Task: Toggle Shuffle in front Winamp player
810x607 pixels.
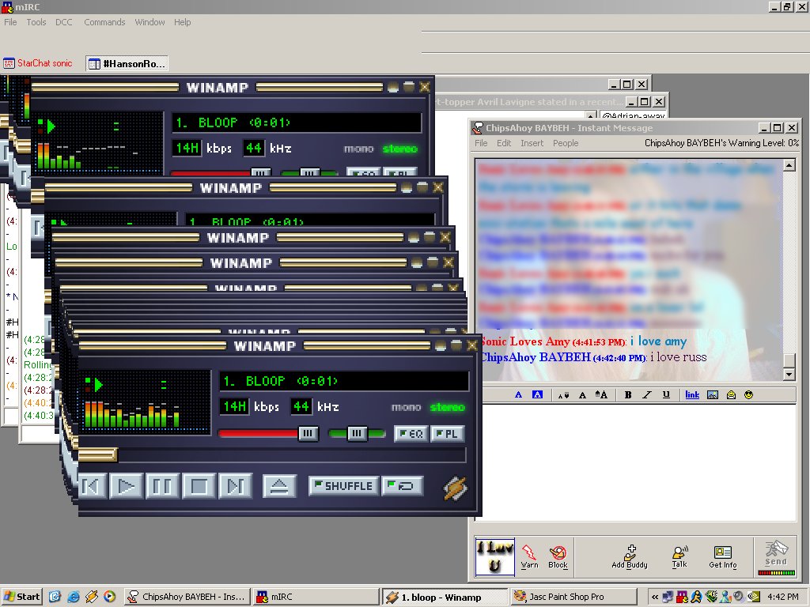Action: pos(343,485)
